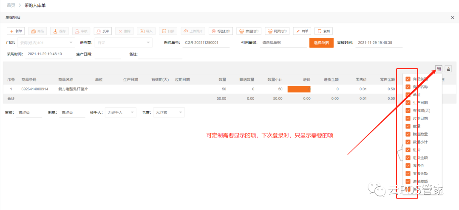The width and height of the screenshot is (459, 210).
Task: Uncheck the 零售金额 column checkbox
Action: pyautogui.click(x=408, y=174)
